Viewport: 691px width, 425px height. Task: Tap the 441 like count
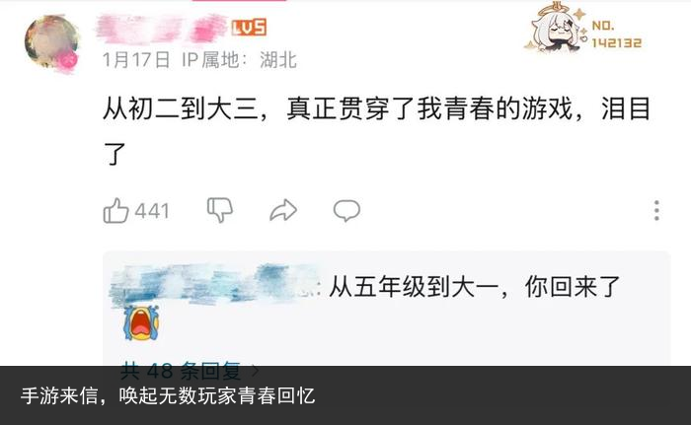[152, 211]
